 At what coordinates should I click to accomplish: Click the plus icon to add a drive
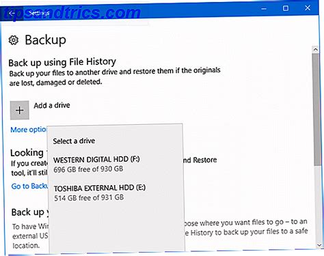click(x=20, y=110)
